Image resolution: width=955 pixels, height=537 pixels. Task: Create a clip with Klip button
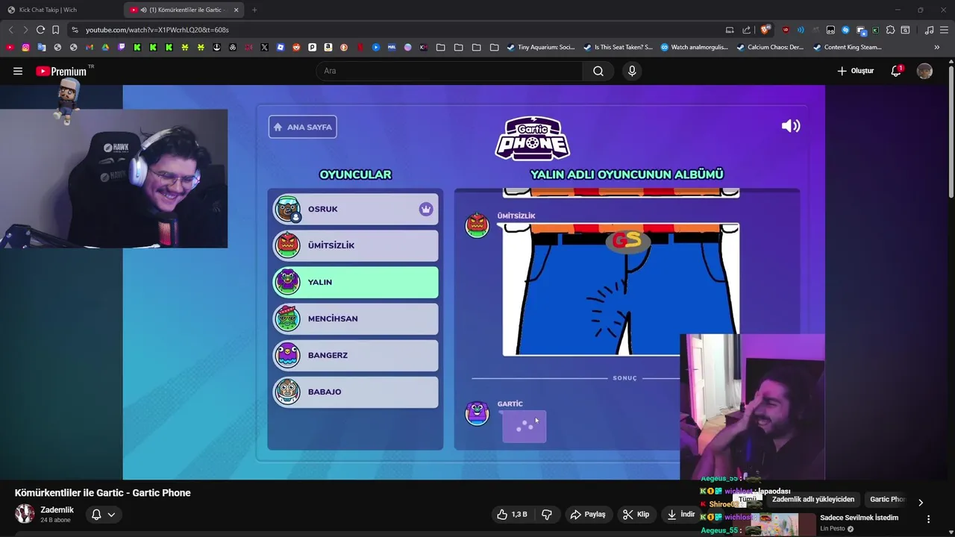pyautogui.click(x=636, y=514)
